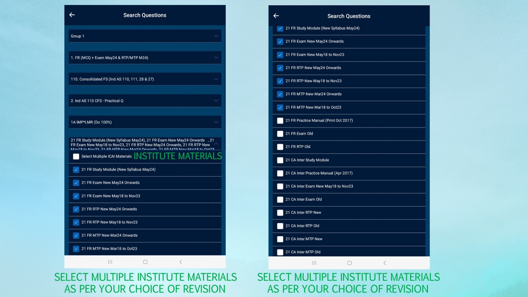528x297 pixels.
Task: Click '21 FR RTP New May24 Onwards' text, left screen
Action: click(109, 209)
